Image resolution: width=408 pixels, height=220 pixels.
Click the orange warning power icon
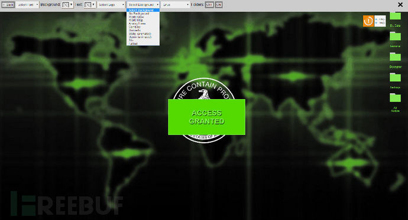click(x=368, y=21)
